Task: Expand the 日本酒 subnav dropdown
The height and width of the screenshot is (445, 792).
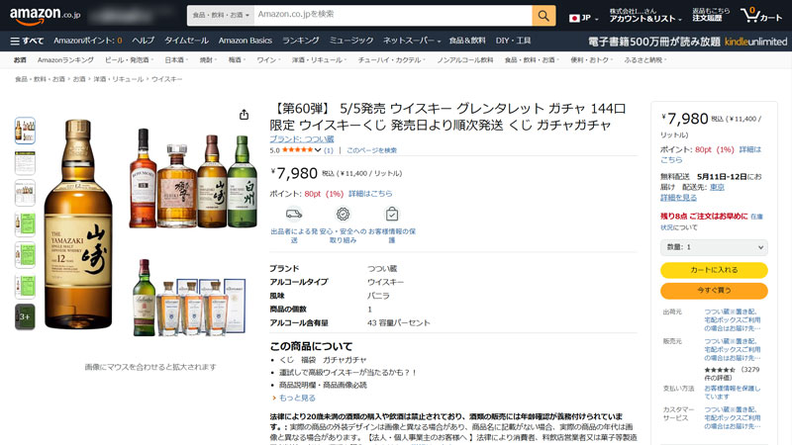Action: click(176, 60)
